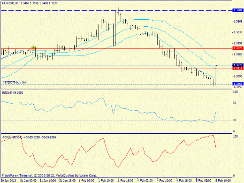Click the 31 Jan 10:00 time label
Image resolution: width=244 pixels, height=183 pixels.
[x=48, y=181]
